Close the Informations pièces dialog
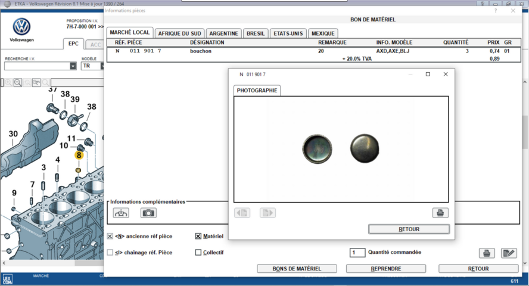 513,11
